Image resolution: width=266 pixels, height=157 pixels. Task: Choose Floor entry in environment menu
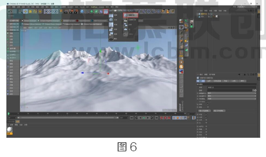[x=113, y=15]
